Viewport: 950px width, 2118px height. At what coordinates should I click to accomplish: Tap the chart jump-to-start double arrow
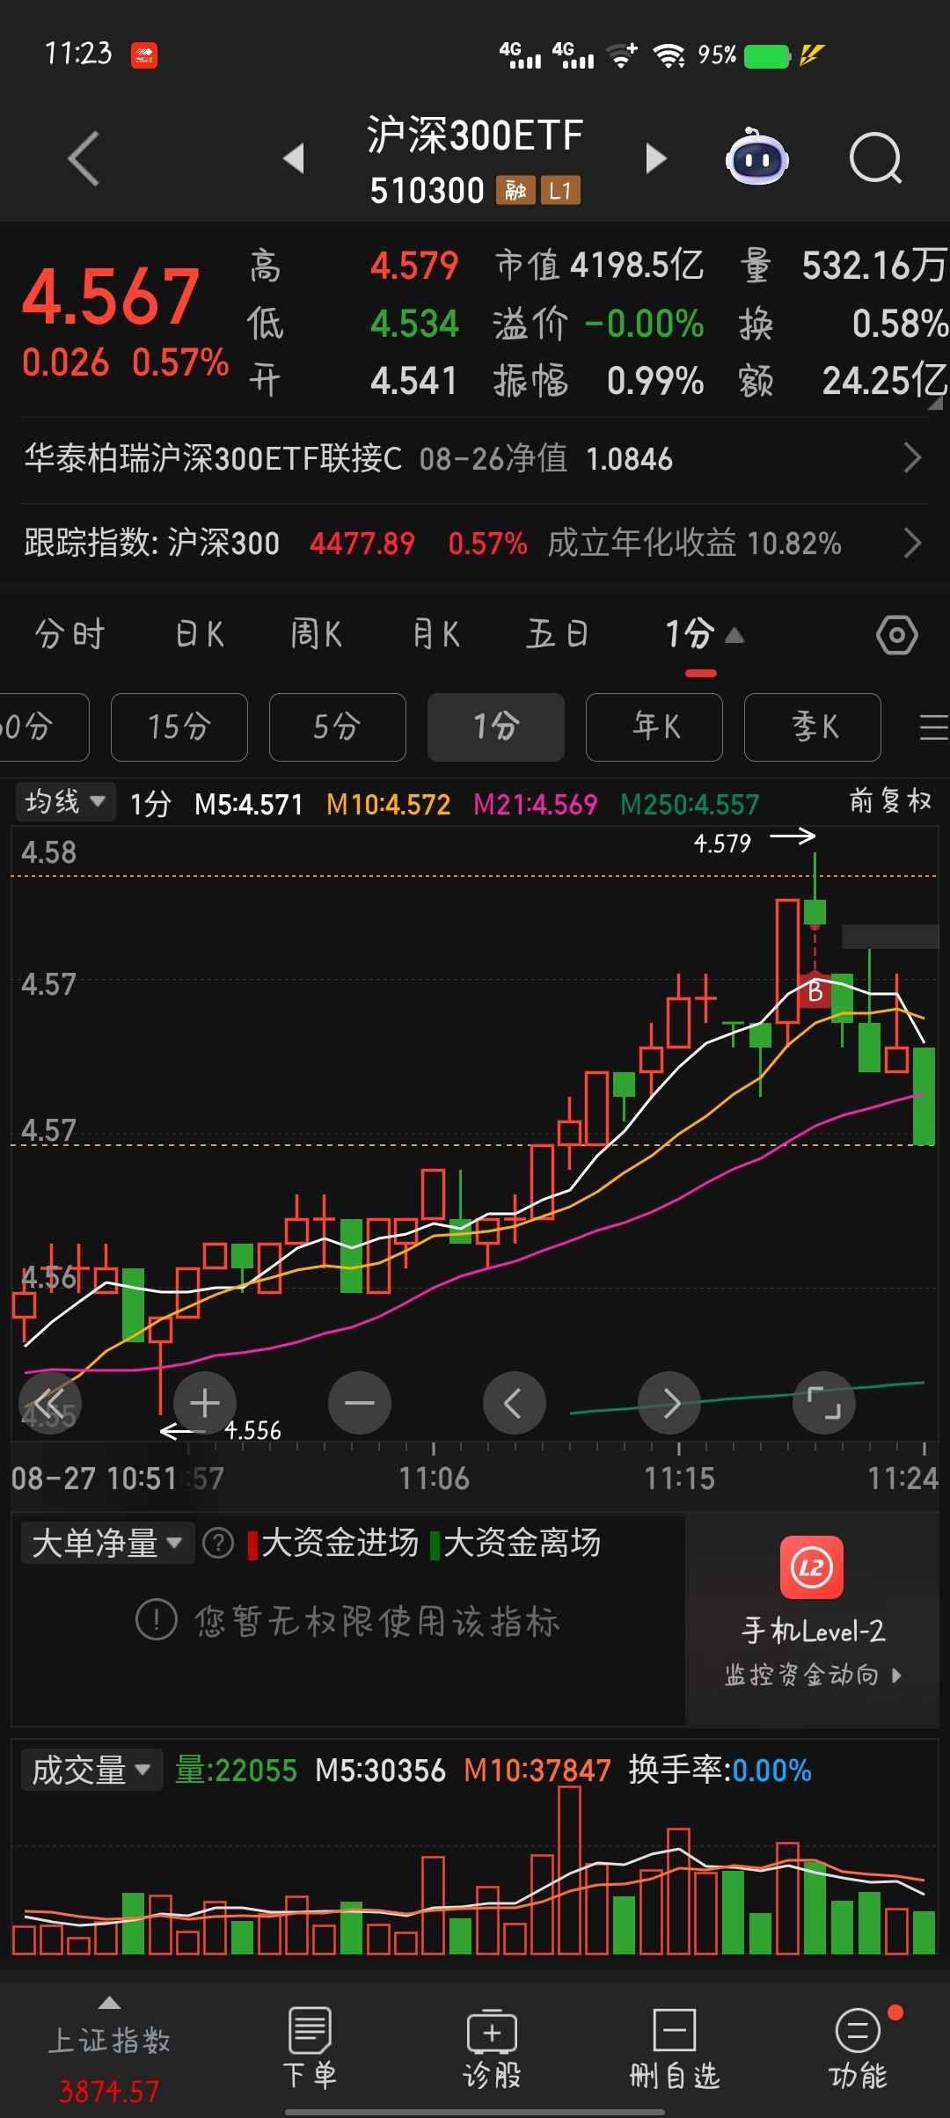pos(50,1402)
